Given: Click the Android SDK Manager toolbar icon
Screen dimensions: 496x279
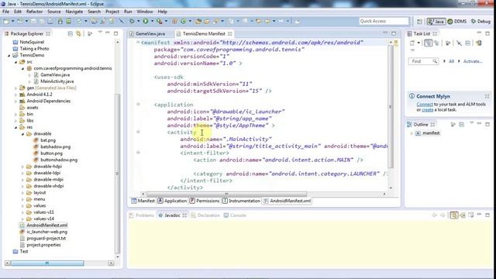Looking at the screenshot, I should (x=60, y=21).
